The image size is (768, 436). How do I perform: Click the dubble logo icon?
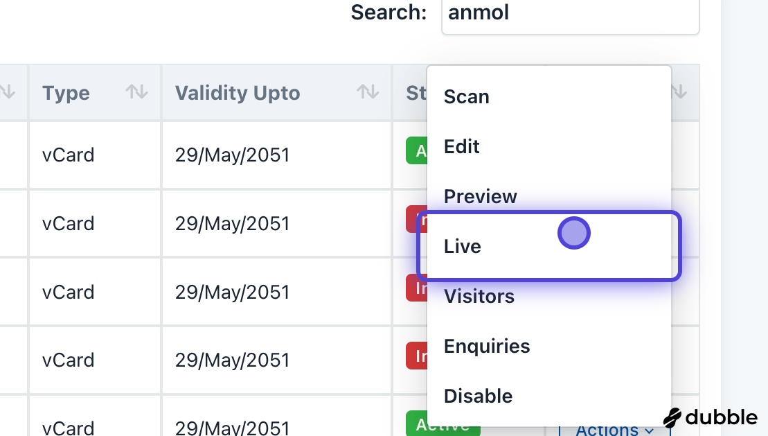click(672, 417)
